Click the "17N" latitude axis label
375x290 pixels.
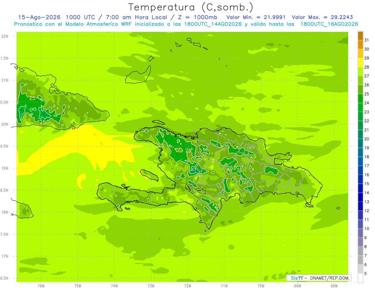5,256
